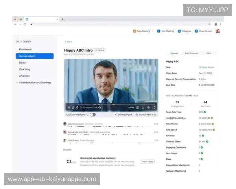The width and height of the screenshot is (236, 189).
Task: Reload the page with browser refresh icon
Action: pos(25,24)
